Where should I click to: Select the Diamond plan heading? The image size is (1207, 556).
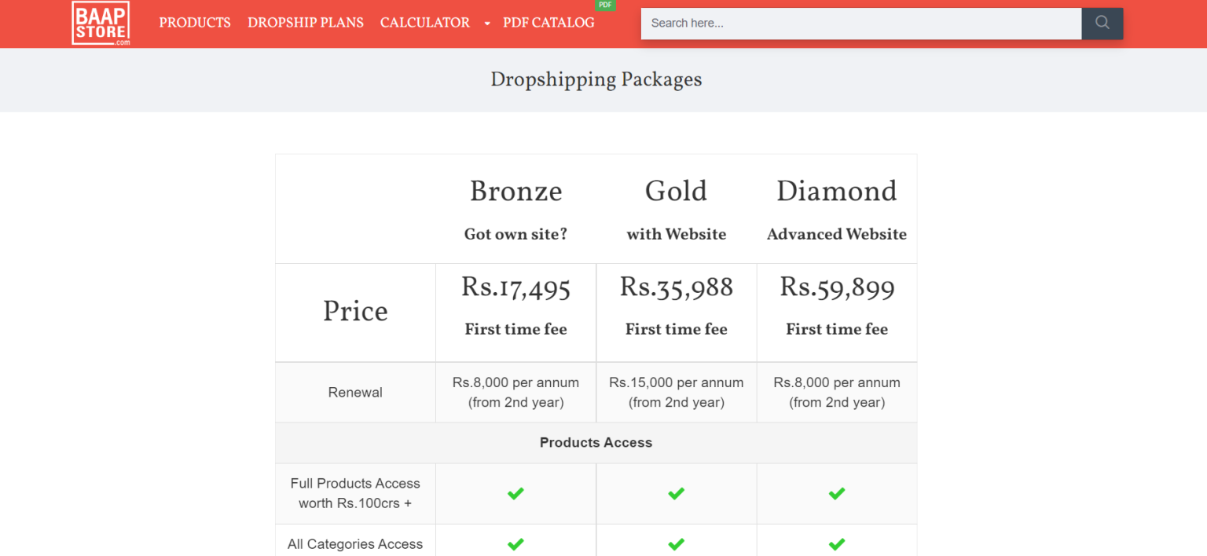837,191
